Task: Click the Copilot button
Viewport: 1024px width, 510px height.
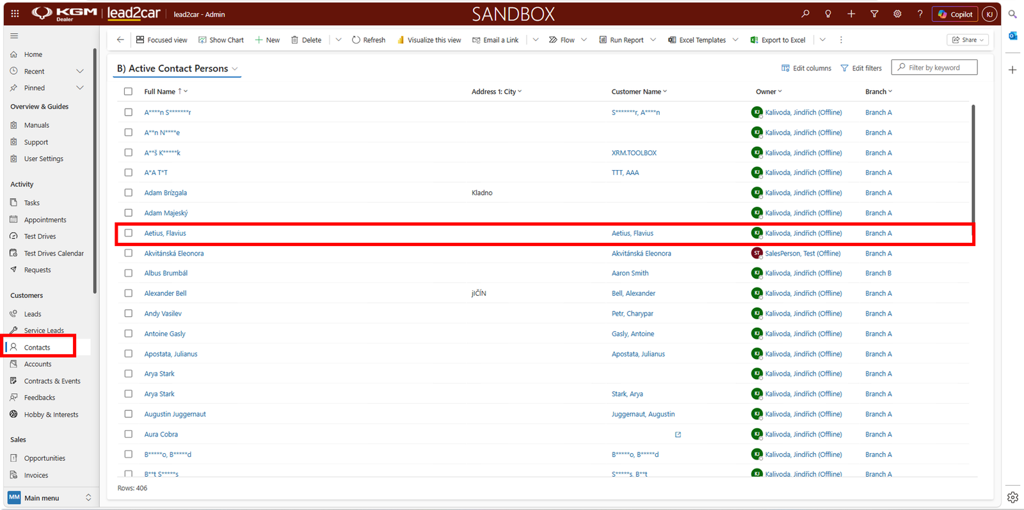Action: (x=955, y=14)
